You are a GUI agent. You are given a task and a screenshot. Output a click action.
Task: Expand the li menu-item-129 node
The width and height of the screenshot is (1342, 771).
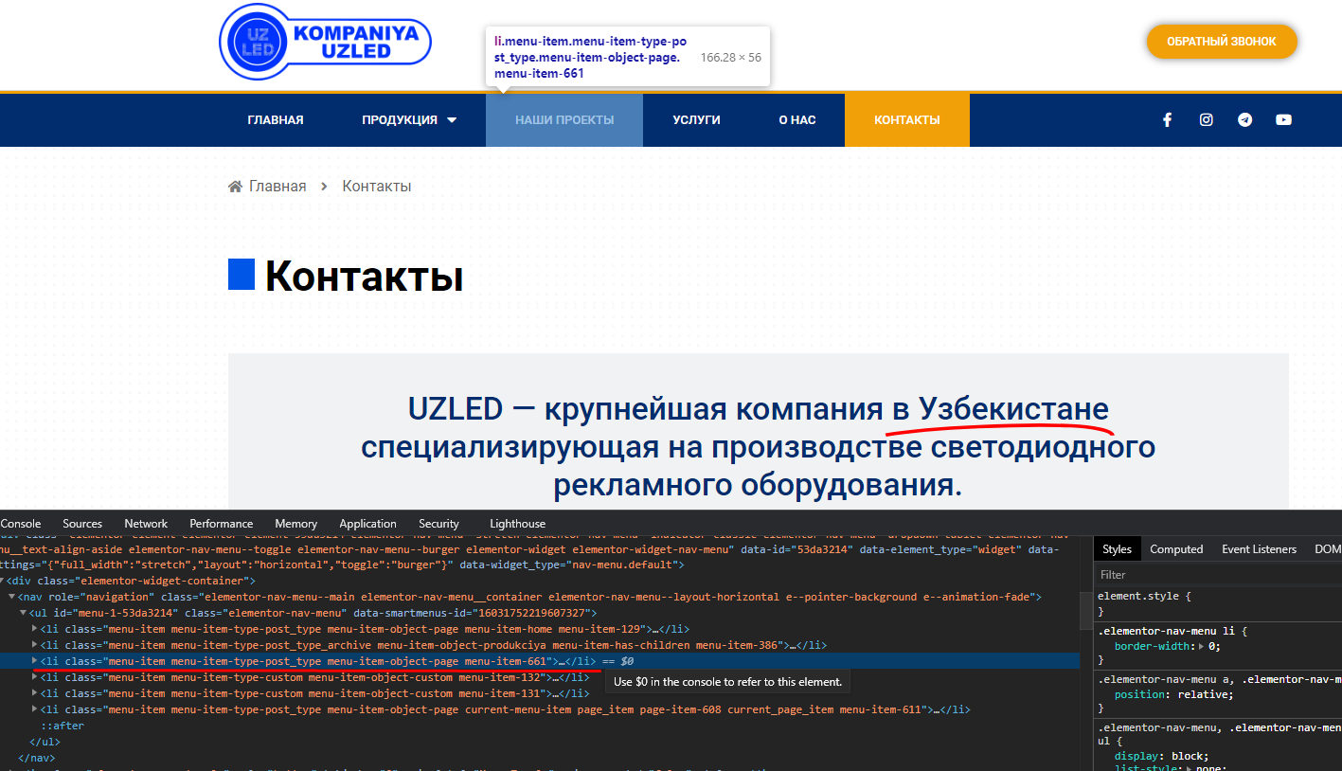[x=35, y=629]
